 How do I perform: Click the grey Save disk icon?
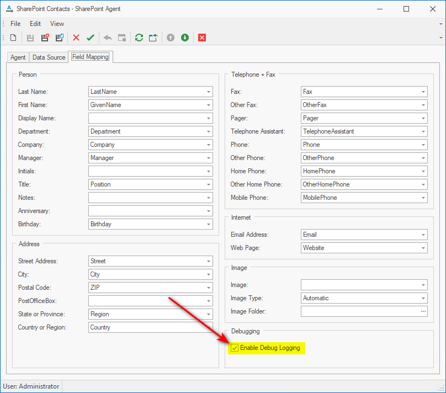tap(30, 38)
